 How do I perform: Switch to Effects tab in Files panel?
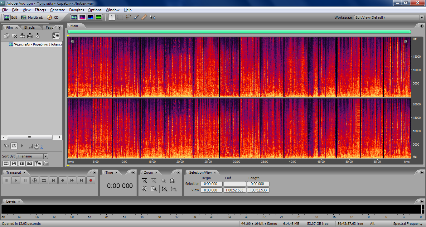tap(30, 27)
